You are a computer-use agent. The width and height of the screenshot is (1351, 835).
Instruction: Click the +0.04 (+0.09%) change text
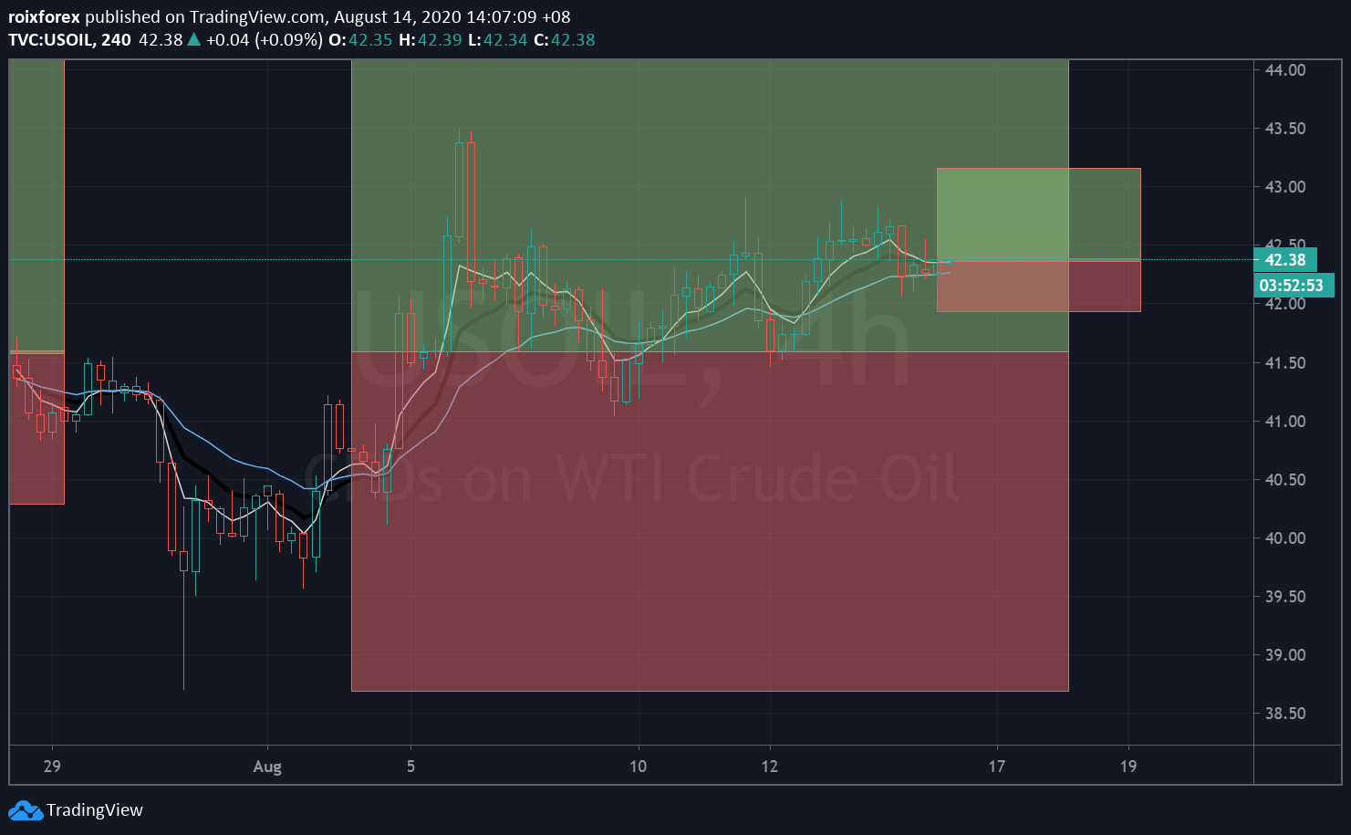click(265, 40)
